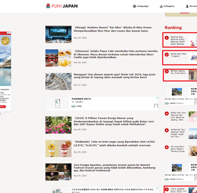This screenshot has height=193, width=197.
Task: Click the person icon beside Account
Action: 187,6
